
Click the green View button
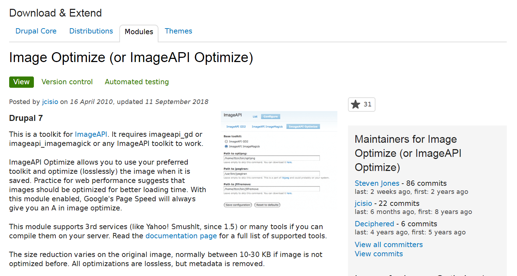22,82
